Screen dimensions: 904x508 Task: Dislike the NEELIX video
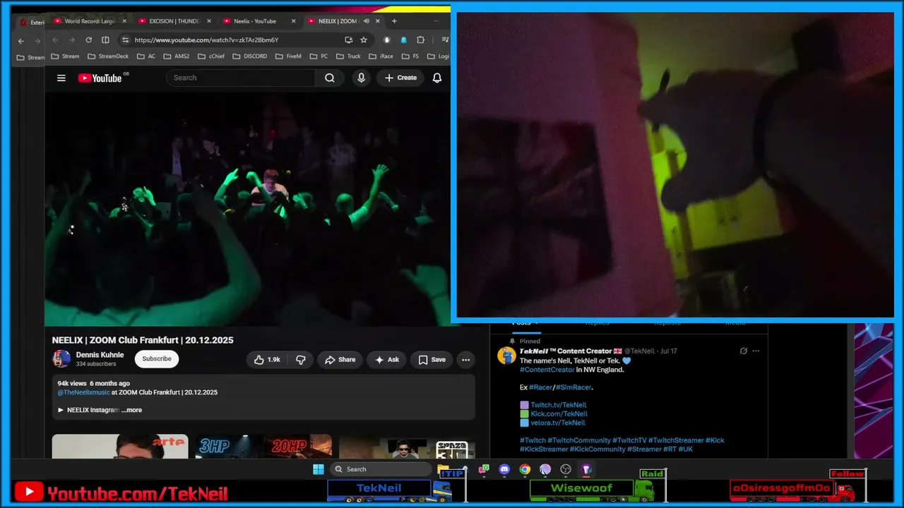[301, 360]
